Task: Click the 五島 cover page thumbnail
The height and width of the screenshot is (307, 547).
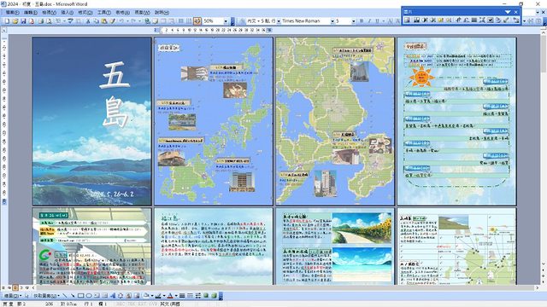Action: 92,121
